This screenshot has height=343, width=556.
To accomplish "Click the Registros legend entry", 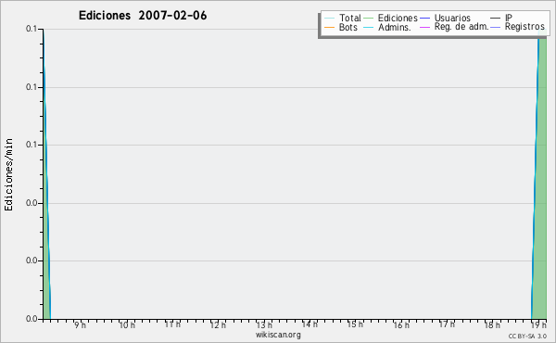I will pos(517,27).
